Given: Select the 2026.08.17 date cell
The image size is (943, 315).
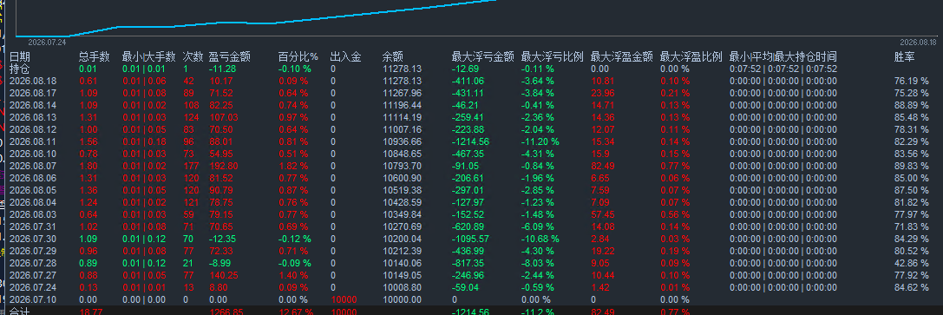Looking at the screenshot, I should point(34,93).
